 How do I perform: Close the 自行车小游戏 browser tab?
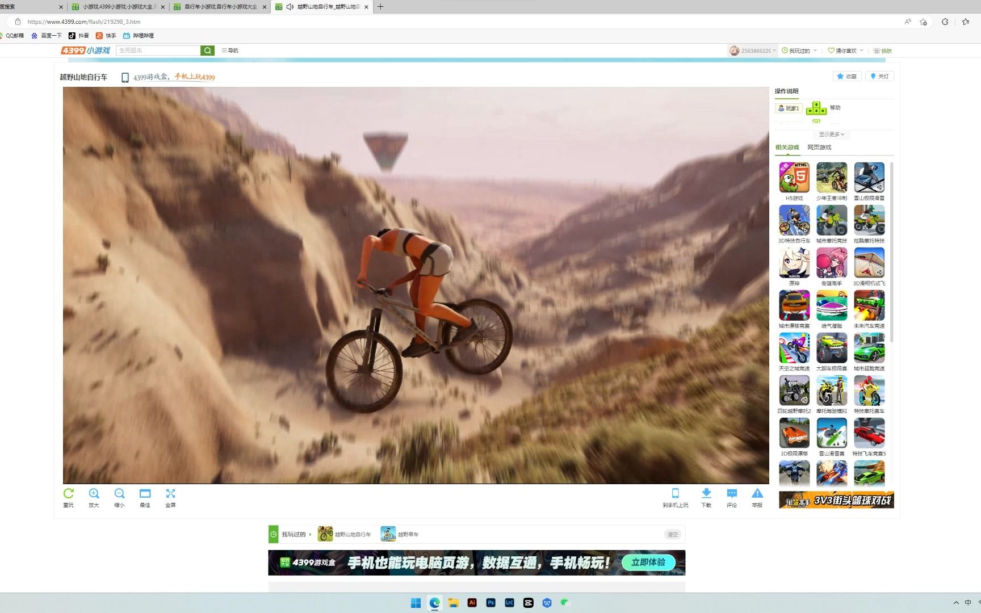[x=265, y=7]
